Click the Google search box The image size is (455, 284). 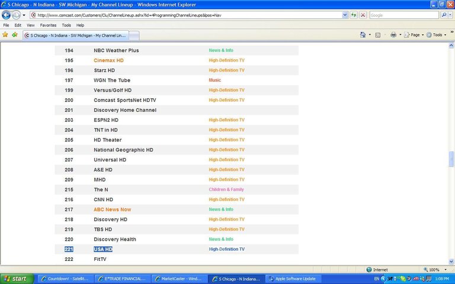[404, 15]
